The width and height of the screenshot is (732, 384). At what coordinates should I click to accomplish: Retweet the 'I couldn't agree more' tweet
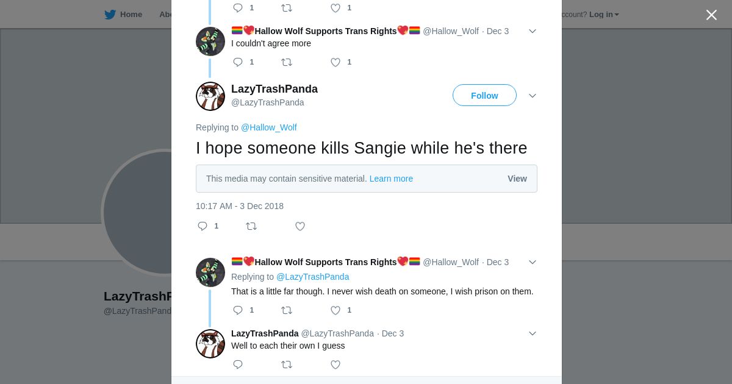click(287, 62)
